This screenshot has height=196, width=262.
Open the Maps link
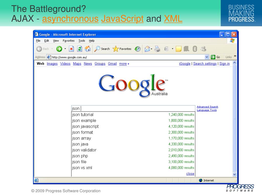point(77,64)
